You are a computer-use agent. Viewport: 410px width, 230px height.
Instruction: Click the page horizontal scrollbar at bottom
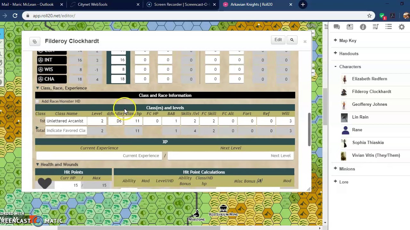pos(138,228)
